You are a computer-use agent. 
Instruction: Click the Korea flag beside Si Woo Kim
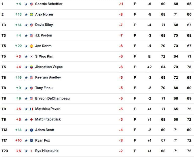tap(31, 56)
